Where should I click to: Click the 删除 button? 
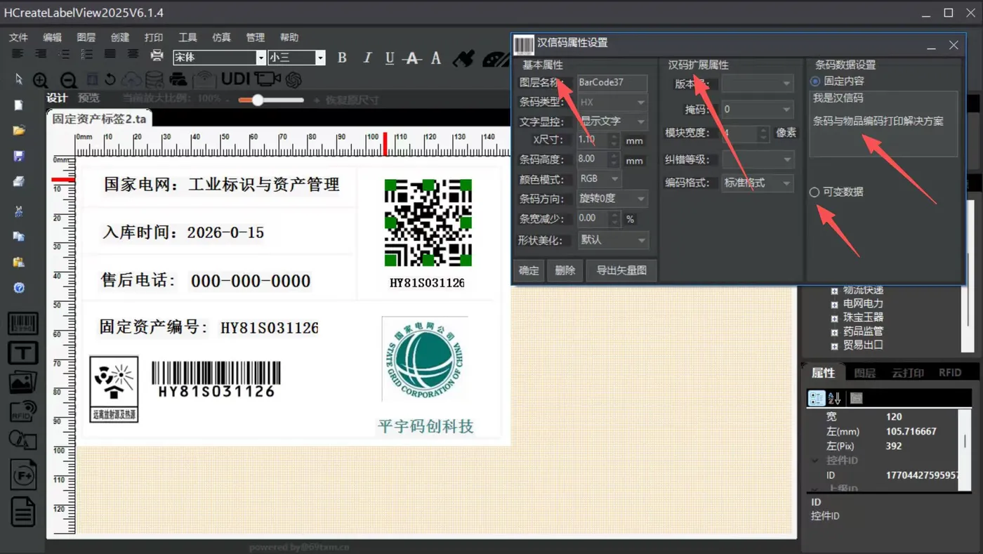565,270
